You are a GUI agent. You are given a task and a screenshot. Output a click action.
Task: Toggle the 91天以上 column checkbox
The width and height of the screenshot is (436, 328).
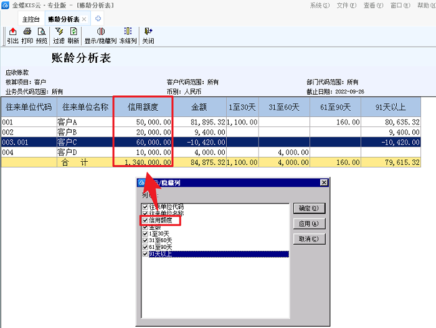pos(145,253)
